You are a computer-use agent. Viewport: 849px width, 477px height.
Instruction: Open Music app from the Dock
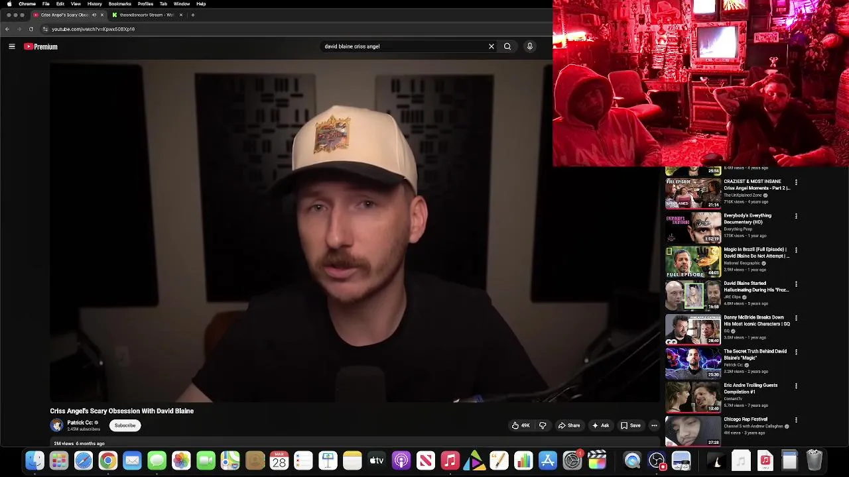[450, 460]
